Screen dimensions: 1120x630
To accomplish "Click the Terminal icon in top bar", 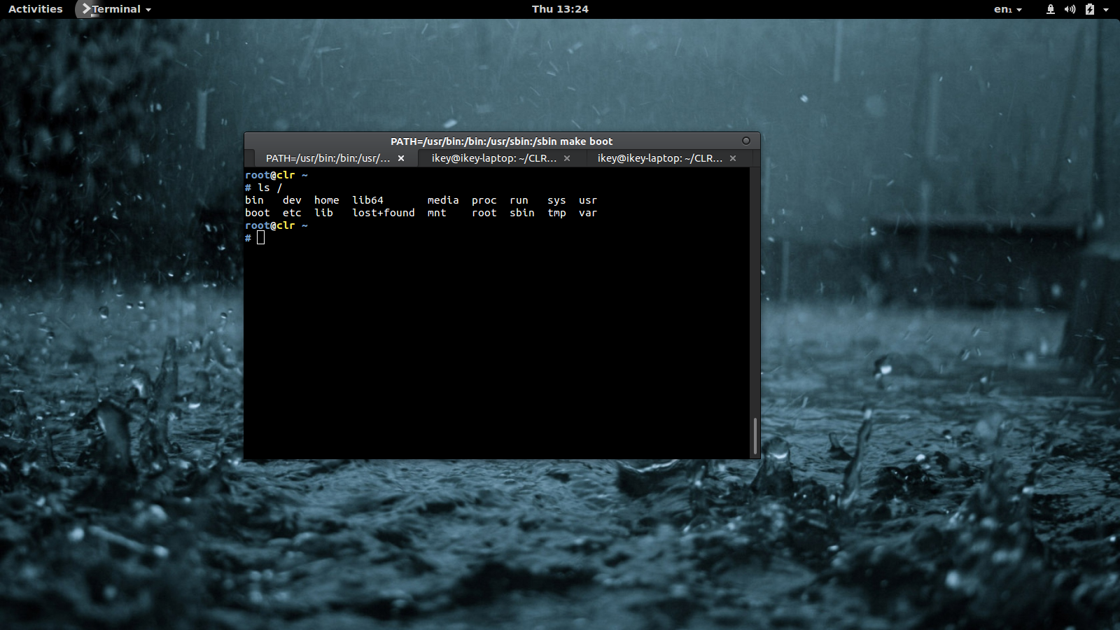I will point(86,9).
